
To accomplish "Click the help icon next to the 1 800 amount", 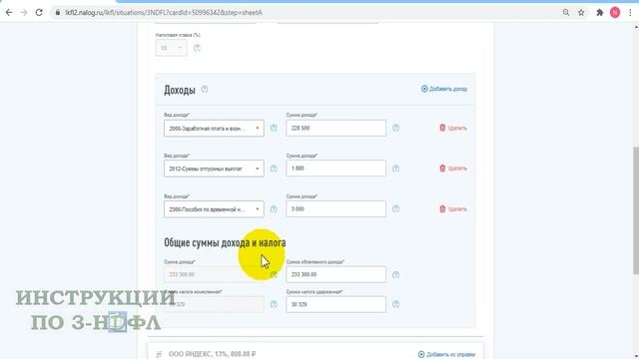I will tap(395, 169).
